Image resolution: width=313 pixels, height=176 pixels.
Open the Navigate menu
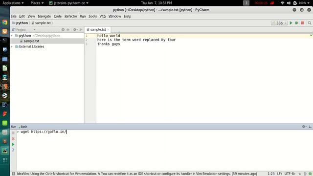click(x=45, y=16)
